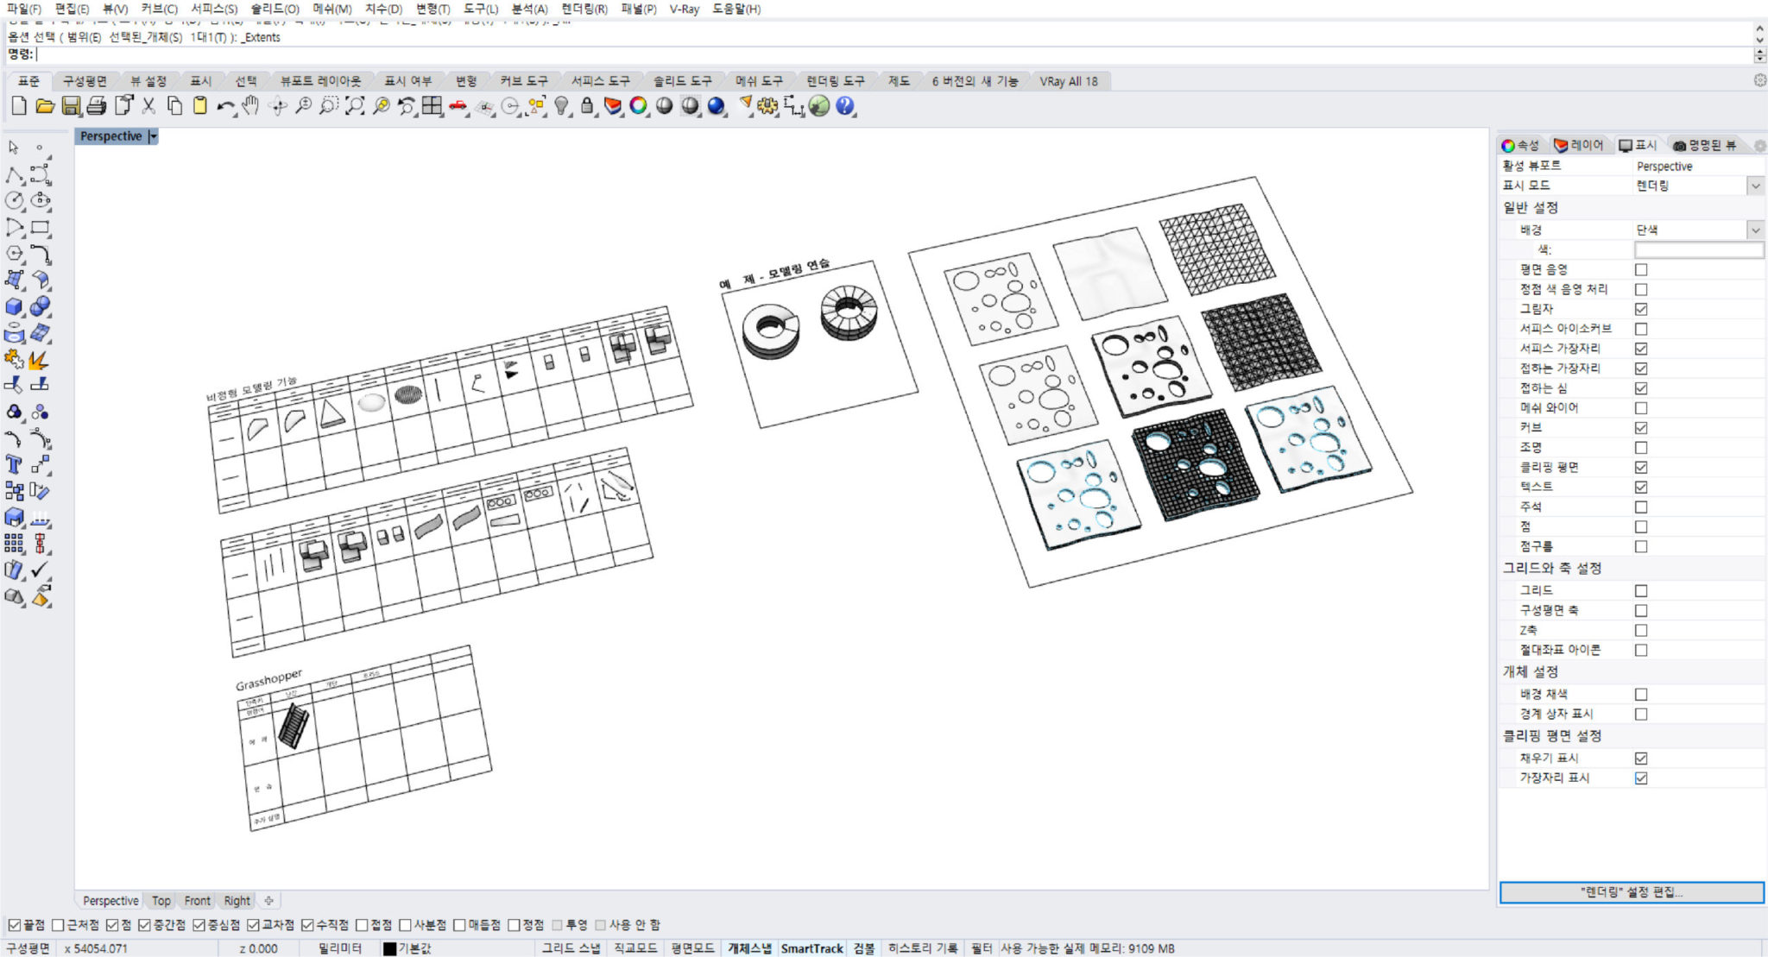The width and height of the screenshot is (1768, 957).
Task: Toggle the 그림자 shadow checkbox
Action: click(x=1640, y=309)
